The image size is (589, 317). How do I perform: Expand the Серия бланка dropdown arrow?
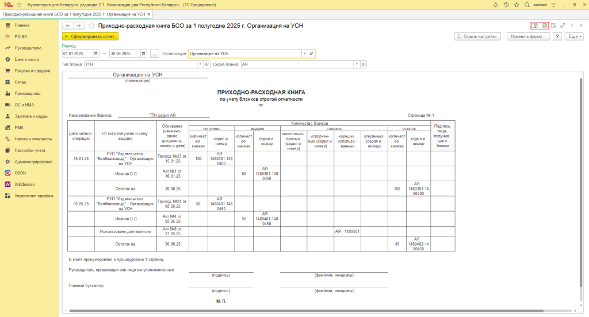[357, 64]
